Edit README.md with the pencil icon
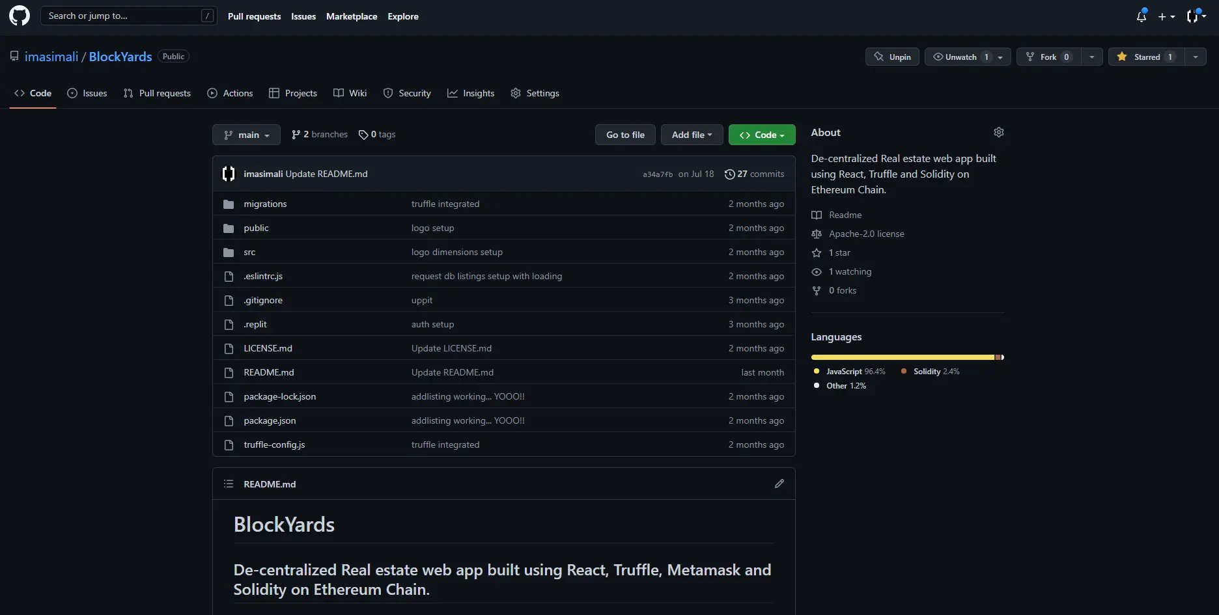Viewport: 1219px width, 615px height. point(779,484)
